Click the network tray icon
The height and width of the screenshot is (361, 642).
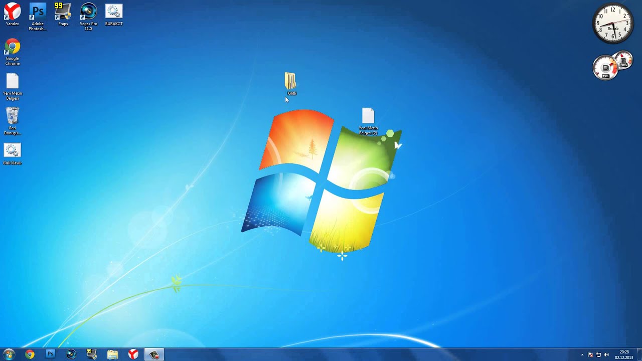click(x=598, y=355)
